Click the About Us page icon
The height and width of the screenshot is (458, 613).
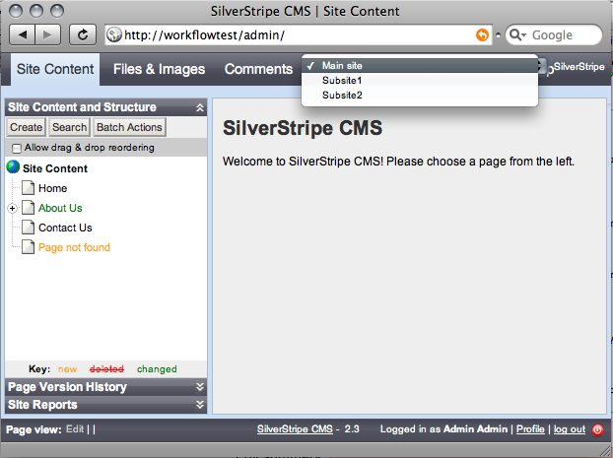pyautogui.click(x=28, y=208)
